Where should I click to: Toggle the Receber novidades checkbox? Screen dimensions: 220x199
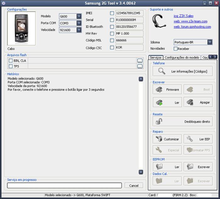176,49
